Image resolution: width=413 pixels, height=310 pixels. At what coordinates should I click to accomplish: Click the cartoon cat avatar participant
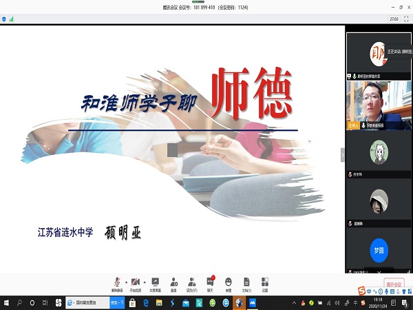(x=379, y=152)
